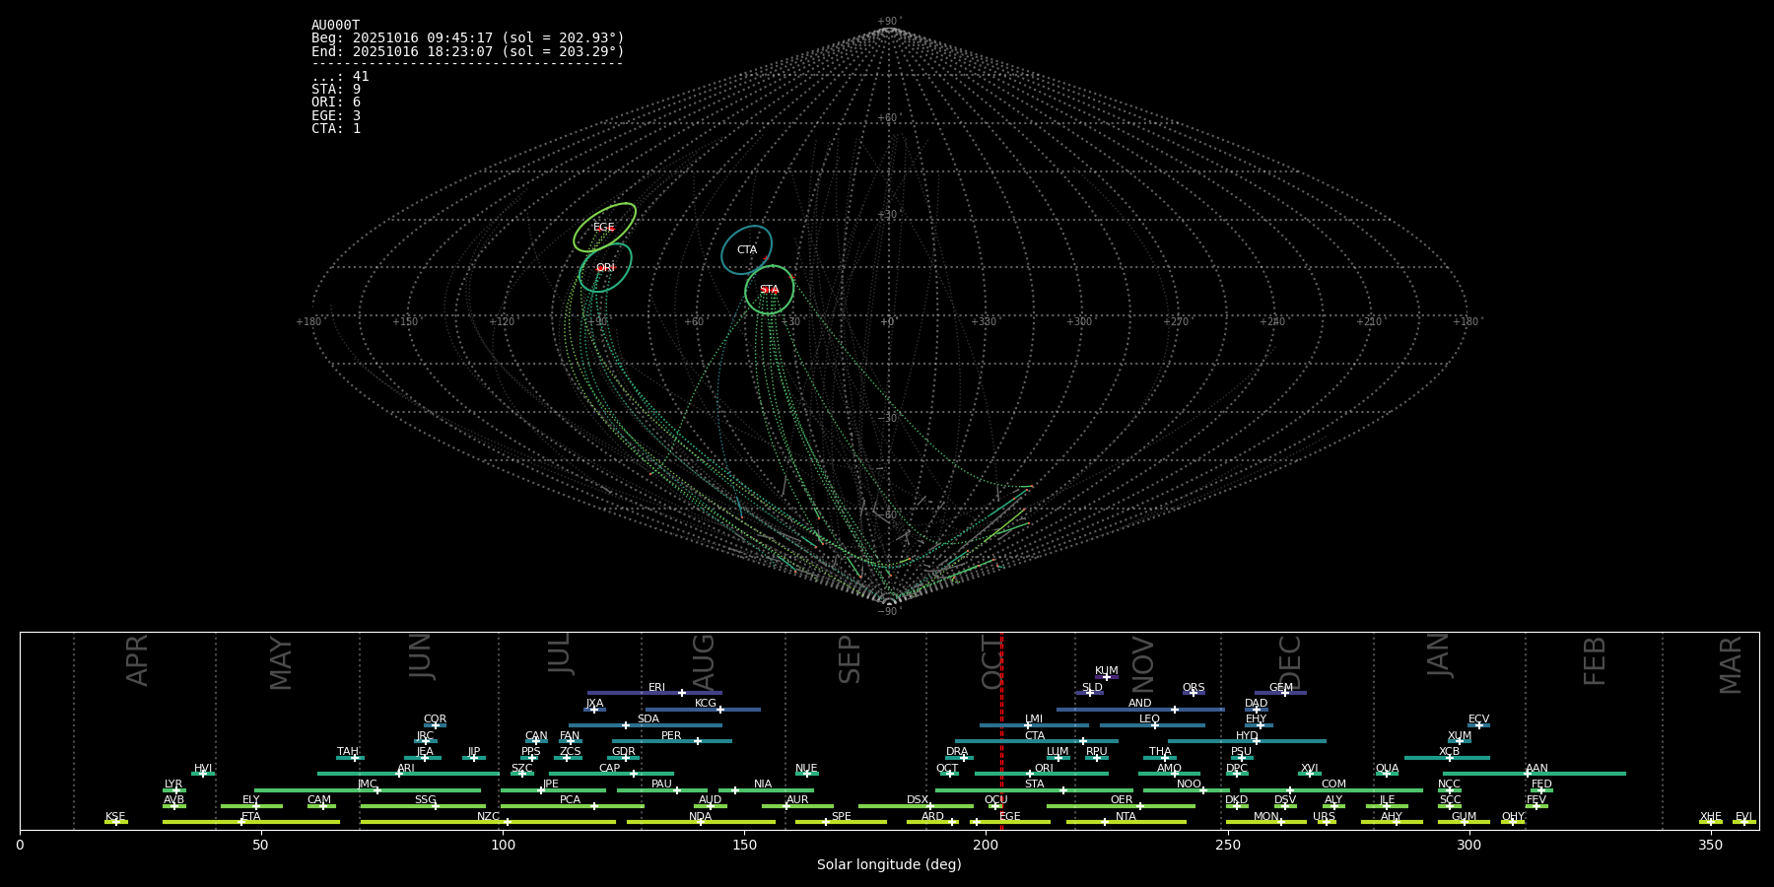Select the EGE bar in the timeline

(1010, 822)
